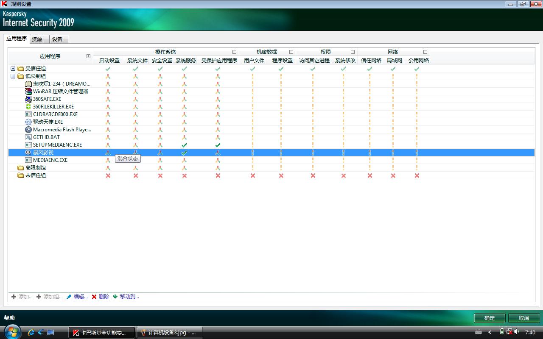
Task: Click the plus icon beside 添加组...
Action: coord(39,297)
